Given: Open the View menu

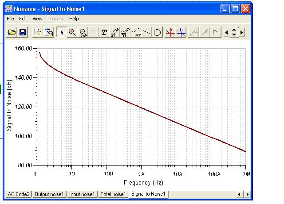Looking at the screenshot, I should pos(37,19).
